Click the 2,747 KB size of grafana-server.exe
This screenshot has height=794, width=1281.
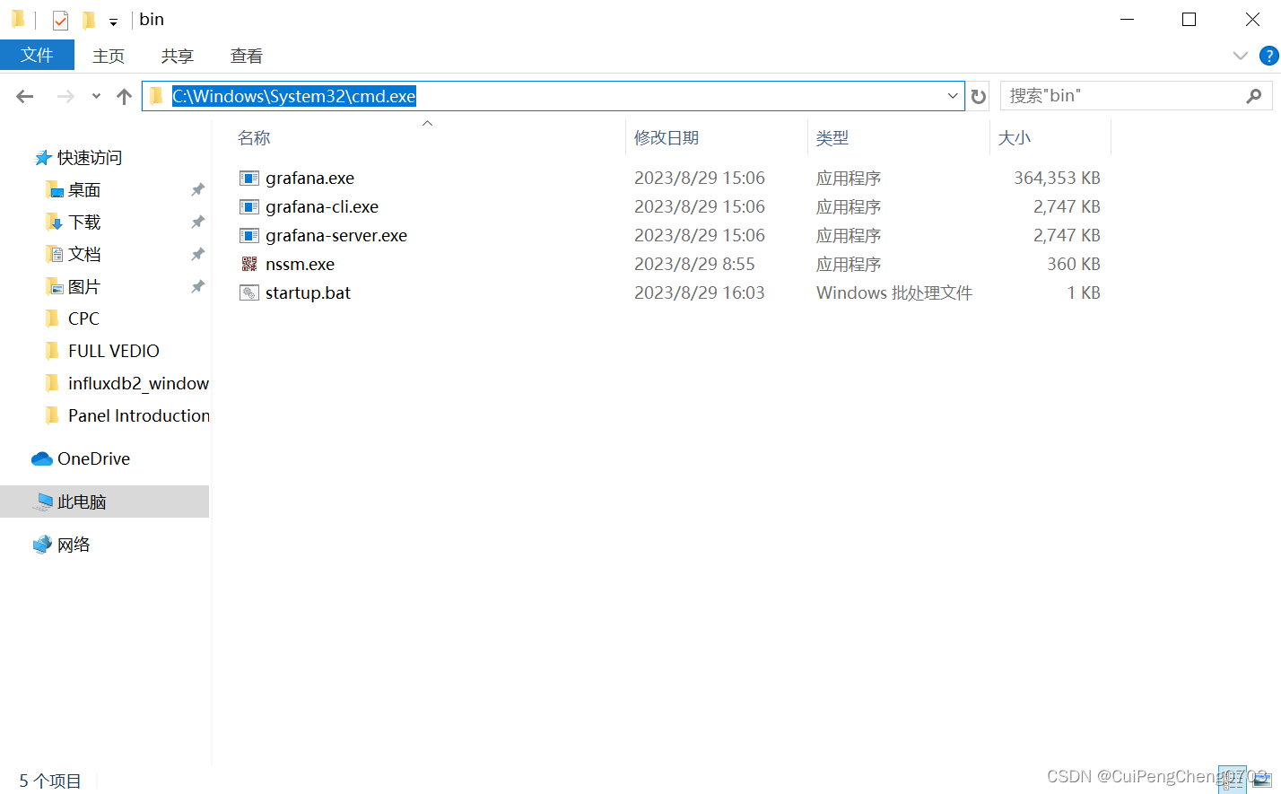(1067, 236)
